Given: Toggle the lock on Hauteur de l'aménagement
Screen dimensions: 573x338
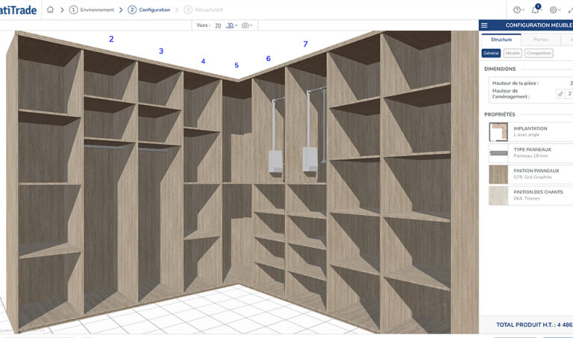Looking at the screenshot, I should 560,94.
